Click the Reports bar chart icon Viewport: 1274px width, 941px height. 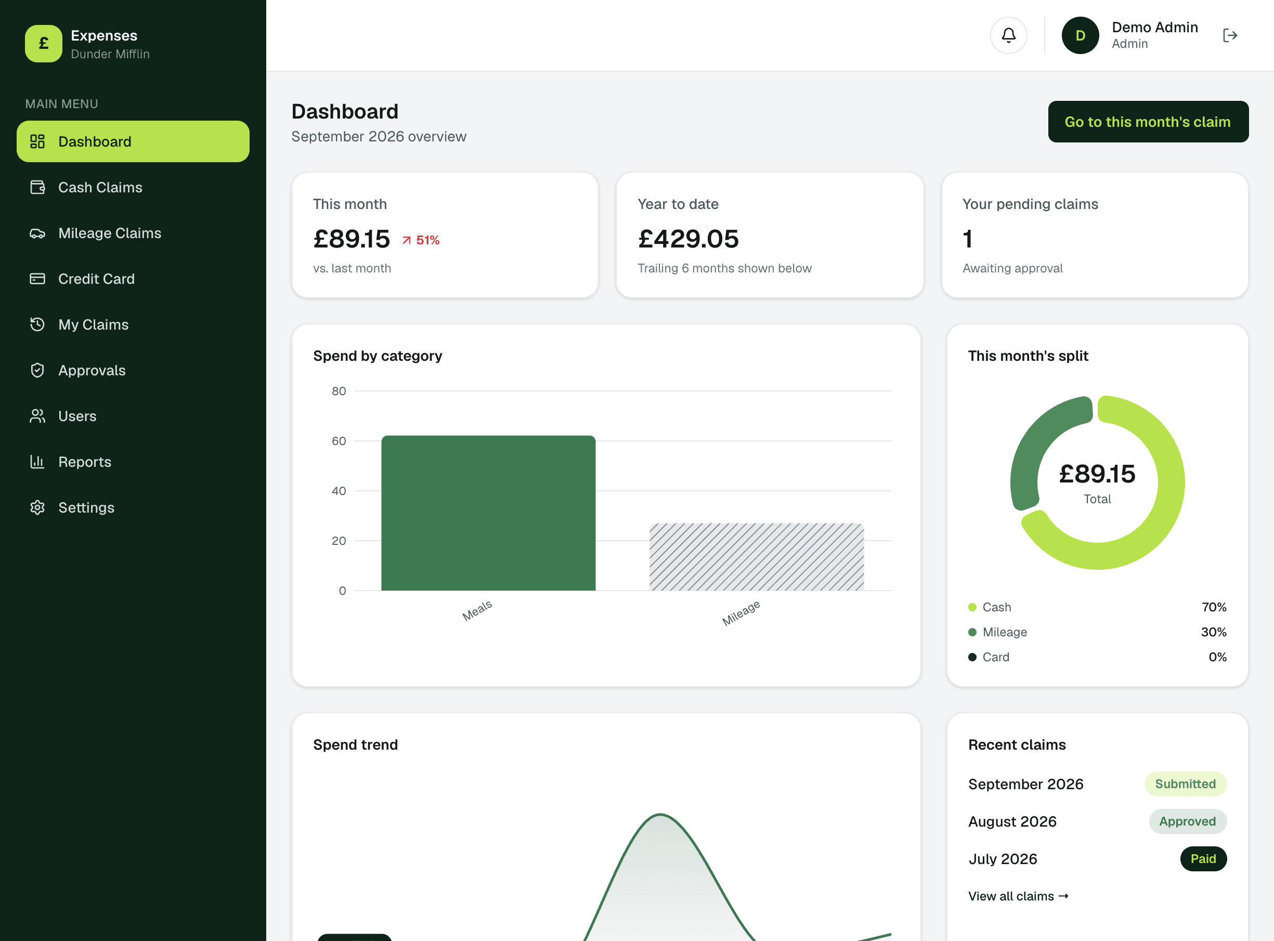coord(37,461)
